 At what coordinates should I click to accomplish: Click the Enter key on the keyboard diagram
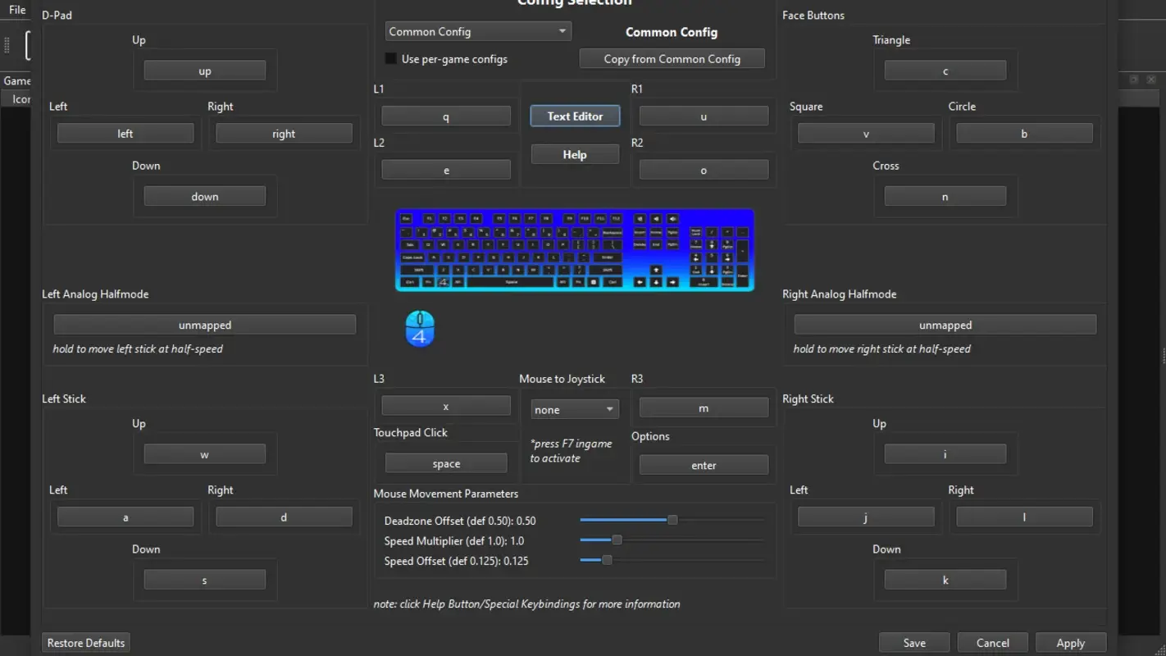(608, 256)
